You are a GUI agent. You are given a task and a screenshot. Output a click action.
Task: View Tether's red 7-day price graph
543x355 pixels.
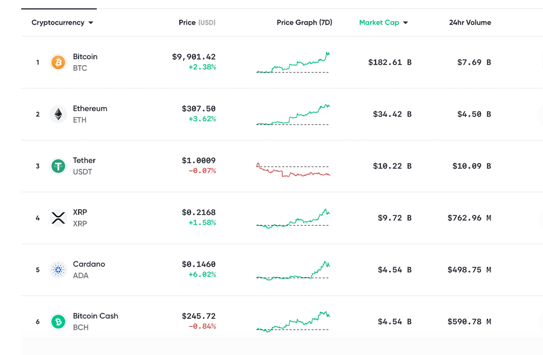tap(293, 170)
